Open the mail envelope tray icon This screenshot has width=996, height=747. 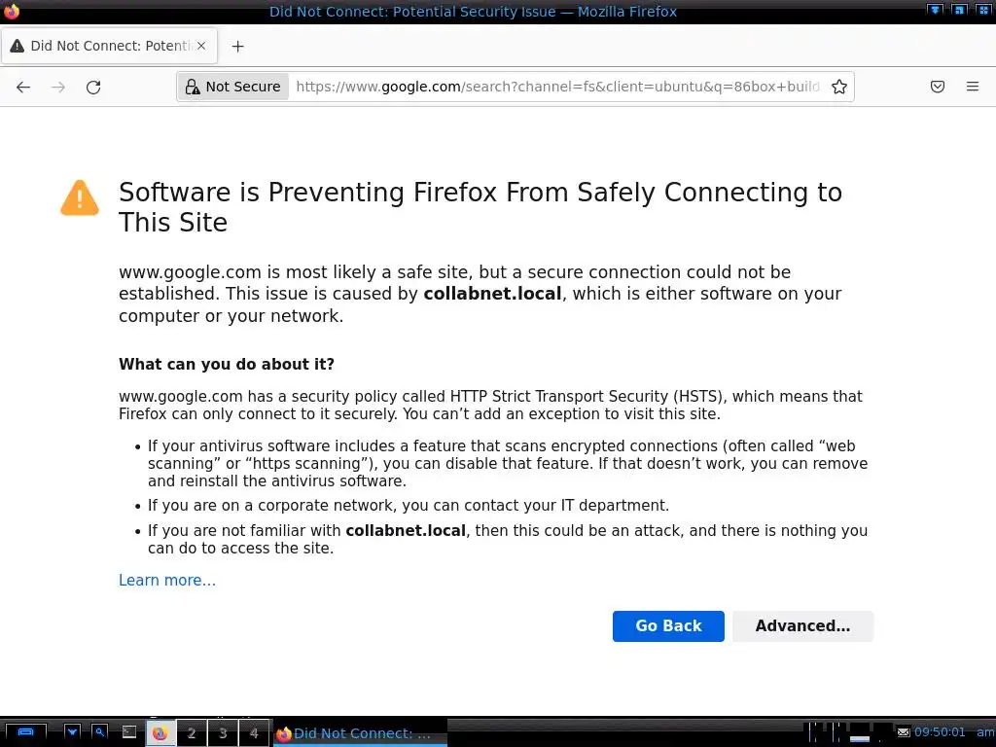click(904, 732)
